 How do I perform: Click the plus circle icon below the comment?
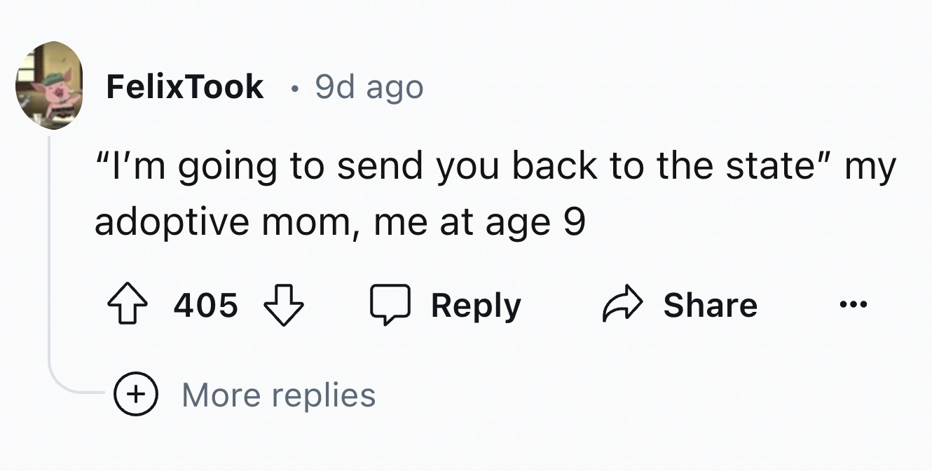click(x=136, y=395)
